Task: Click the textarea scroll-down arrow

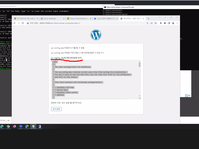Action: pyautogui.click(x=140, y=96)
